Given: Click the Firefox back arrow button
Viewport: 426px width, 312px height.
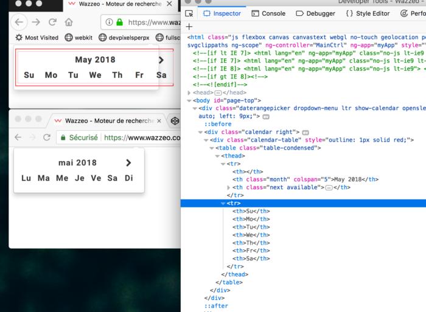Looking at the screenshot, I should click(19, 22).
